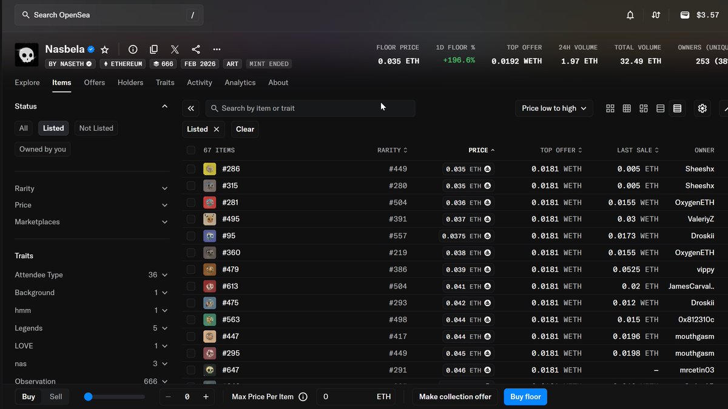This screenshot has height=409, width=728.
Task: Check the box for item #295
Action: click(x=191, y=353)
